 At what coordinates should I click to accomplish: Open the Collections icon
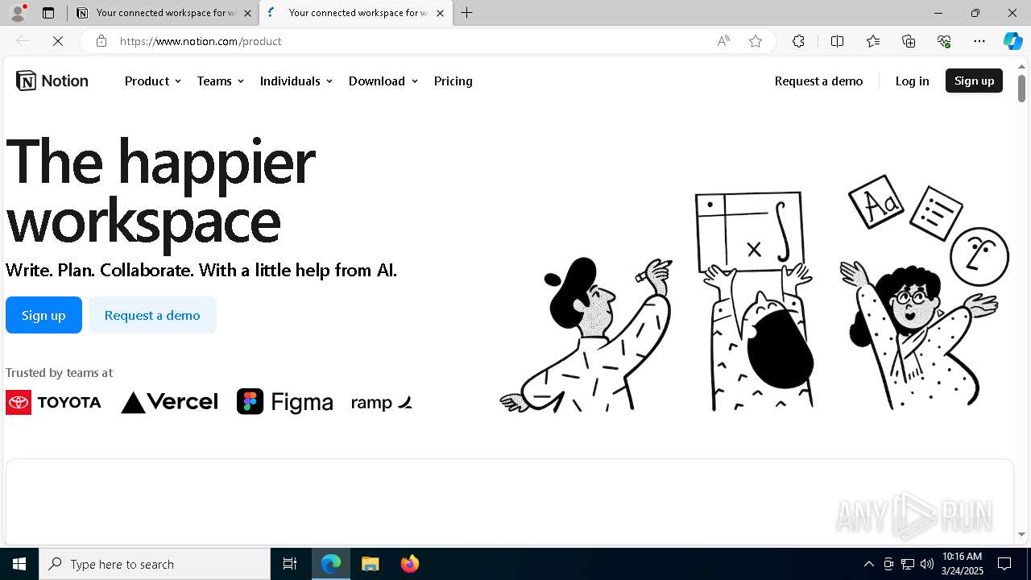point(909,41)
